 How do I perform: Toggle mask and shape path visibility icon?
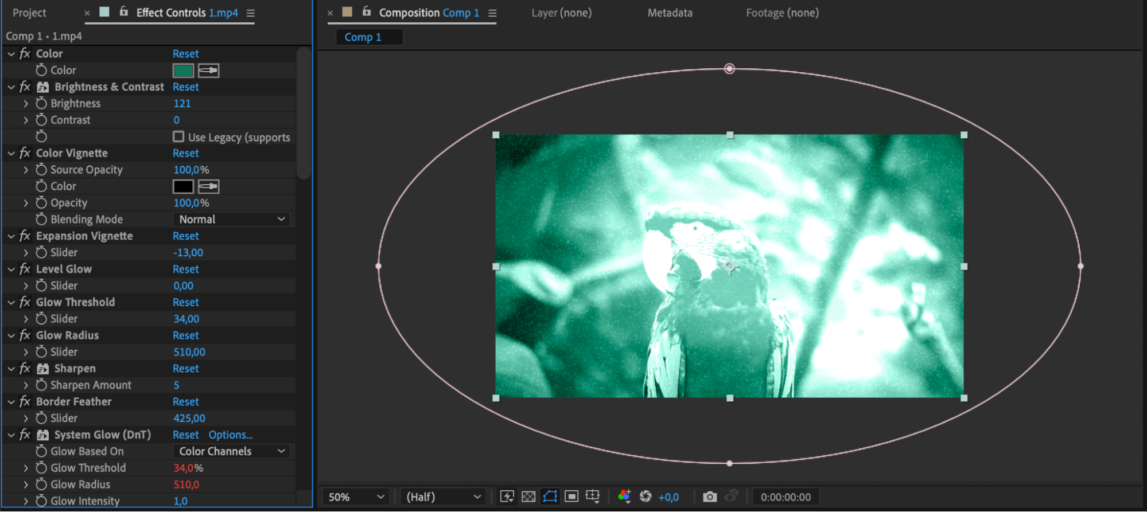(550, 497)
